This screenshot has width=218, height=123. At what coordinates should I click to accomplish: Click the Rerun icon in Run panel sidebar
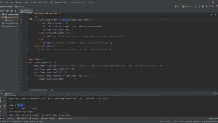1,98
